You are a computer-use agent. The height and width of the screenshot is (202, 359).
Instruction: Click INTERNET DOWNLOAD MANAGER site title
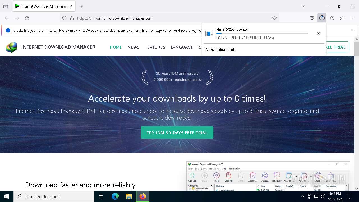point(58,47)
